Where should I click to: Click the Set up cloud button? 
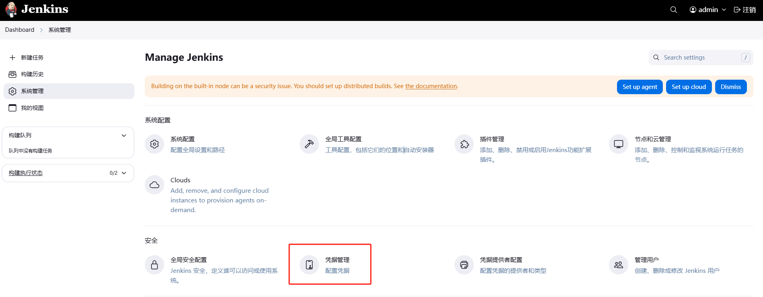pos(689,87)
